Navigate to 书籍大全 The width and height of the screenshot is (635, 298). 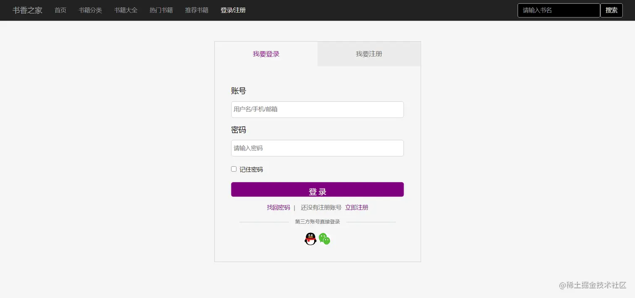tap(126, 10)
